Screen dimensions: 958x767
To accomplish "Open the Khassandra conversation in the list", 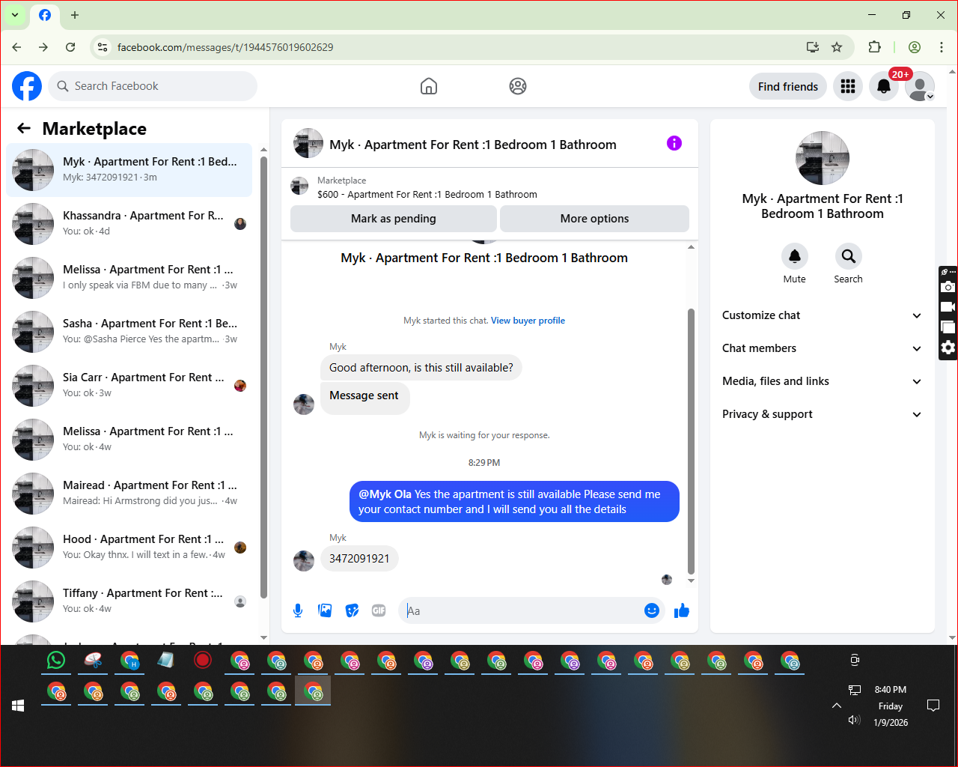I will click(129, 224).
